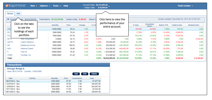This screenshot has width=212, height=100.
Task: Click the 348,007.99 transaction total cell
Action: [x=96, y=84]
